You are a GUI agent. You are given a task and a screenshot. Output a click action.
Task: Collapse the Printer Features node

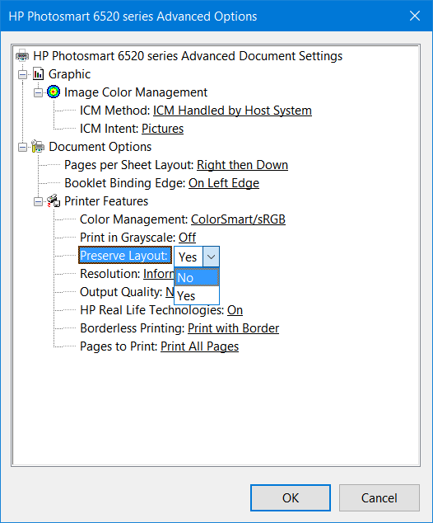point(38,201)
